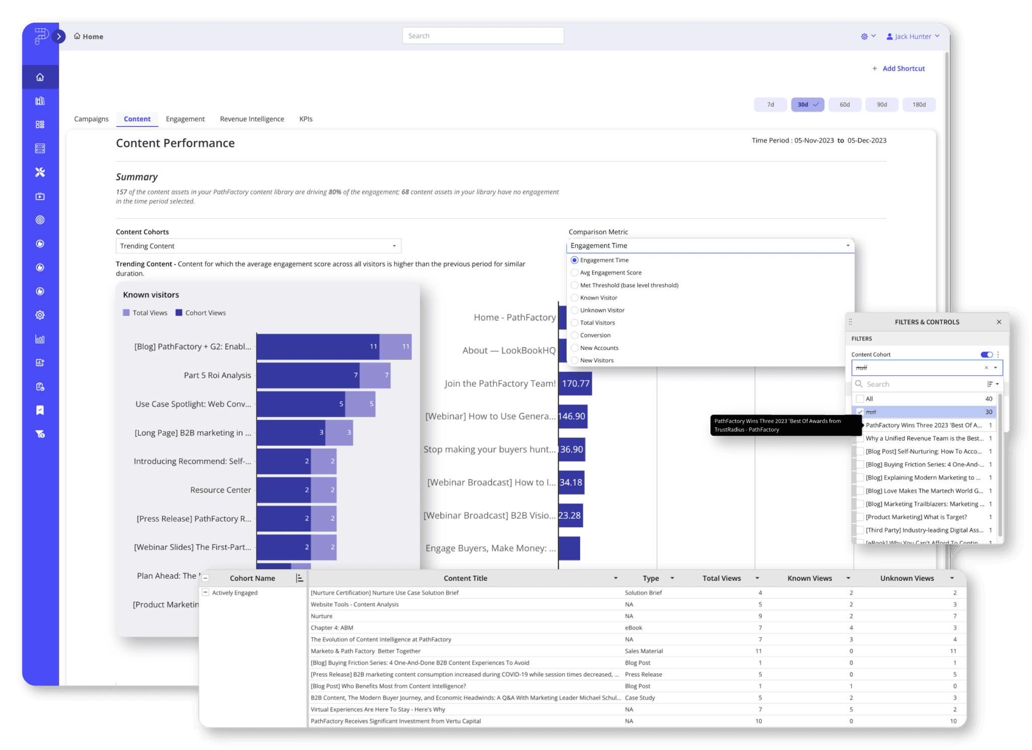Image resolution: width=1032 pixels, height=750 pixels.
Task: Open the dashboard grid icon in sidebar
Action: pos(40,124)
